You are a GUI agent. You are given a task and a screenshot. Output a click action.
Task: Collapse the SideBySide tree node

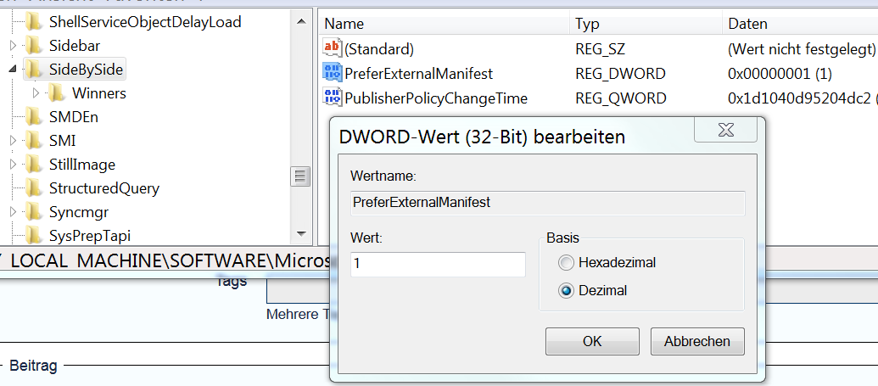13,69
